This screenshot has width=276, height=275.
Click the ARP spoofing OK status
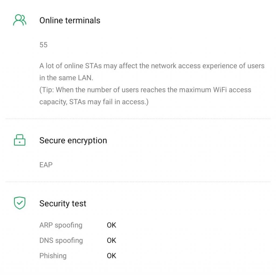click(111, 225)
